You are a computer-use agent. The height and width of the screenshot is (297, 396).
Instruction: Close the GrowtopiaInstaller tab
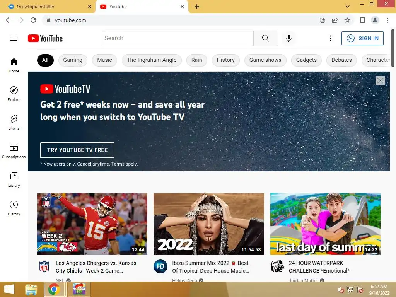pos(90,7)
